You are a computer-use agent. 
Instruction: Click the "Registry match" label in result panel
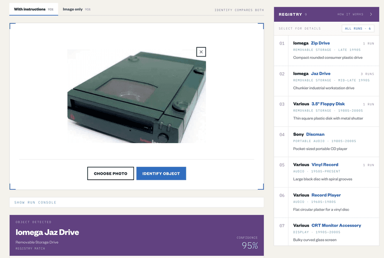tap(30, 248)
